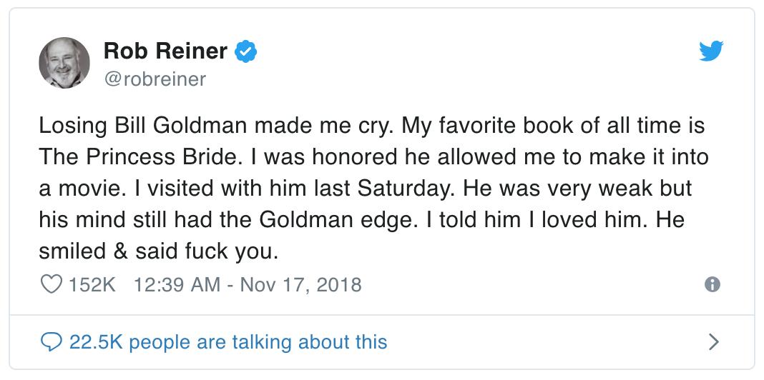Viewport: 764px width, 380px height.
Task: Open the tweet timestamp 12:39 AM
Action: pos(177,285)
